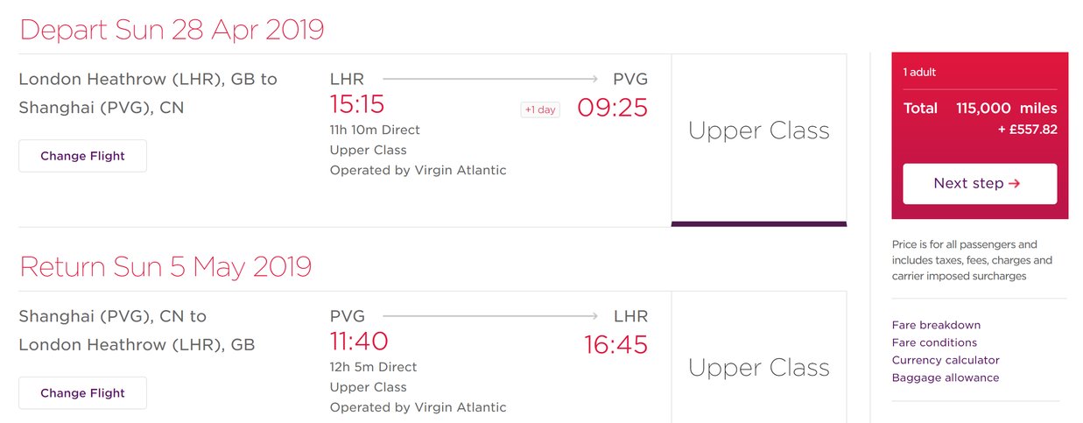The height and width of the screenshot is (423, 1083).
Task: Click the +1 day badge on outbound flight
Action: pos(540,109)
